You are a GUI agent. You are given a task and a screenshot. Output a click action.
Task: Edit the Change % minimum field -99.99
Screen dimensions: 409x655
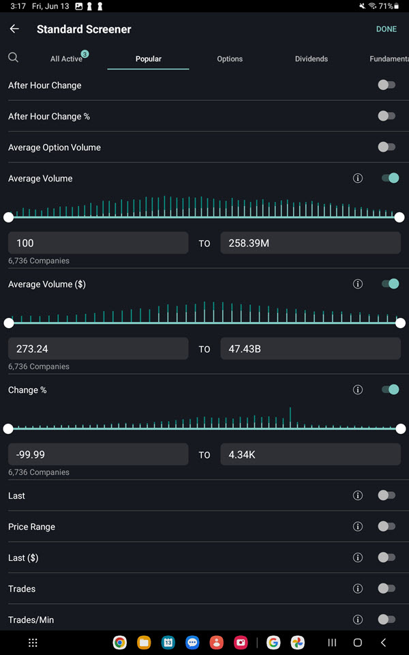[x=98, y=454]
